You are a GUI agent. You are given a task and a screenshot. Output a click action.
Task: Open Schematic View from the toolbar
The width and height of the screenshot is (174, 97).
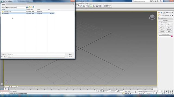pyautogui.click(x=97, y=6)
